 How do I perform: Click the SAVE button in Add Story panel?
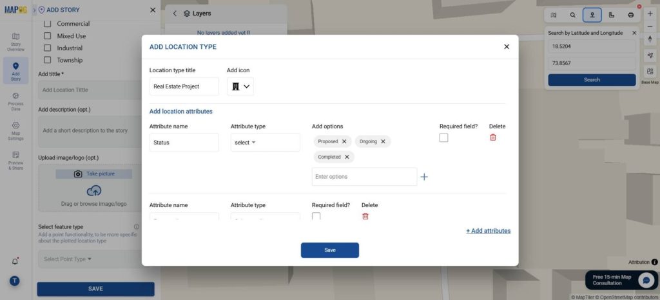click(x=95, y=289)
